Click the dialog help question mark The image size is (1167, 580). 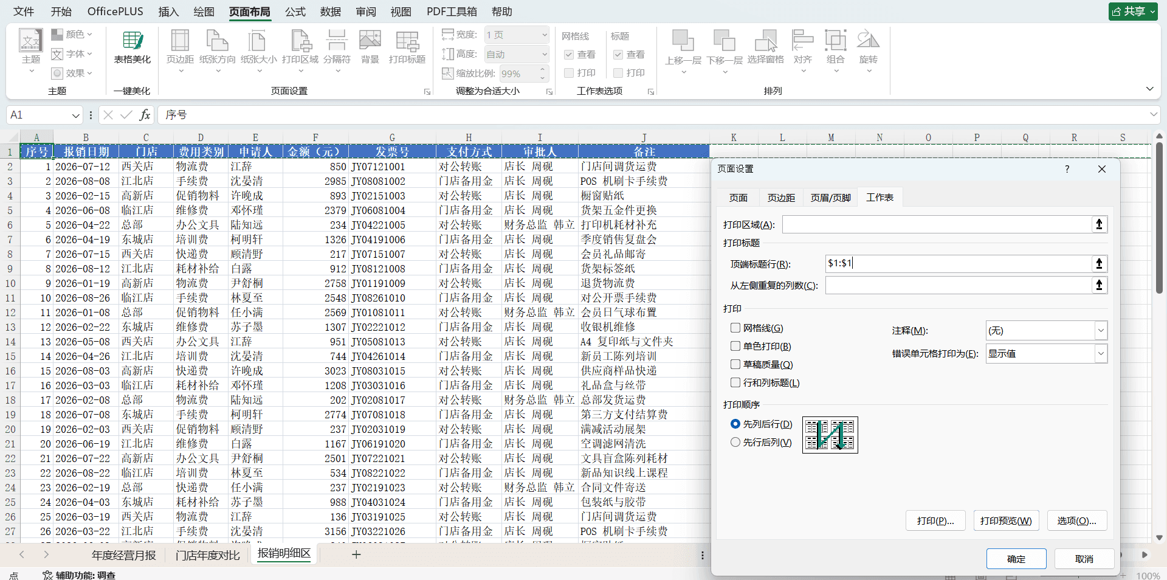pyautogui.click(x=1067, y=169)
